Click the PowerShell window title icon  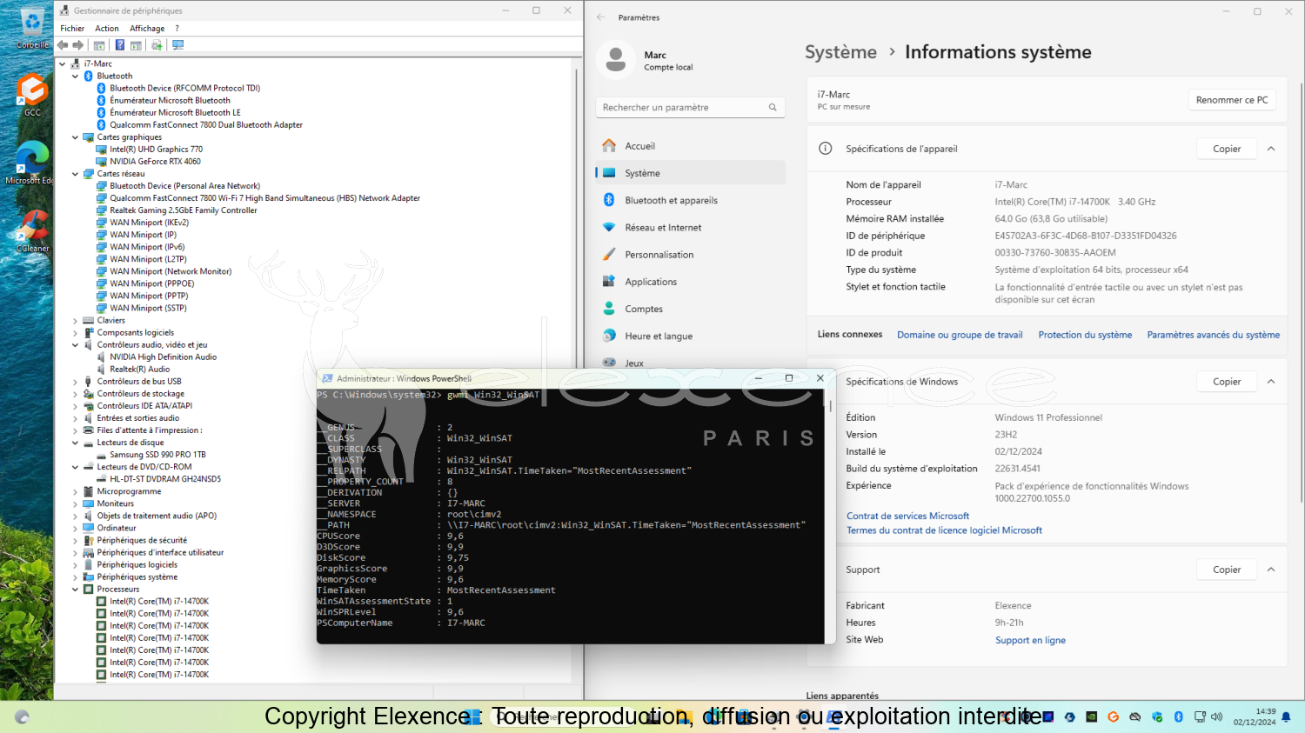pos(327,378)
